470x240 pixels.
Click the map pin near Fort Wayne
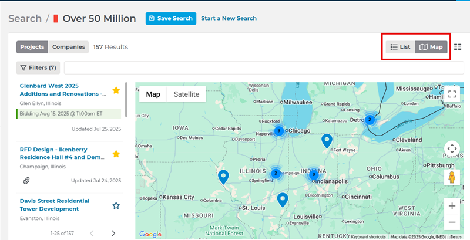[x=327, y=141]
